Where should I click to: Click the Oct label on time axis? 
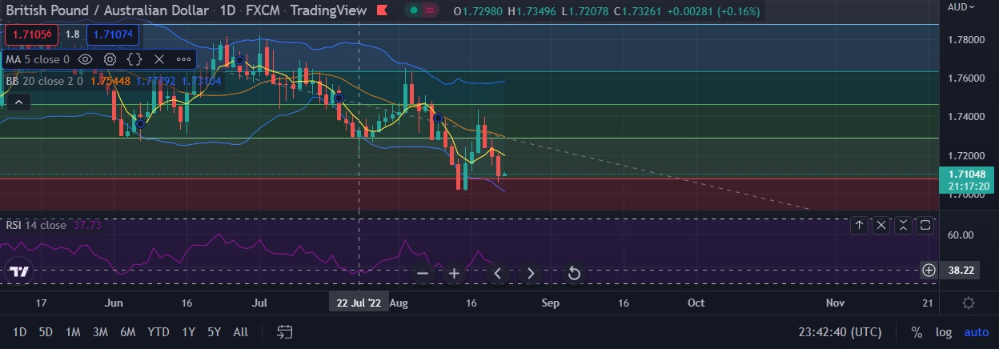(696, 303)
